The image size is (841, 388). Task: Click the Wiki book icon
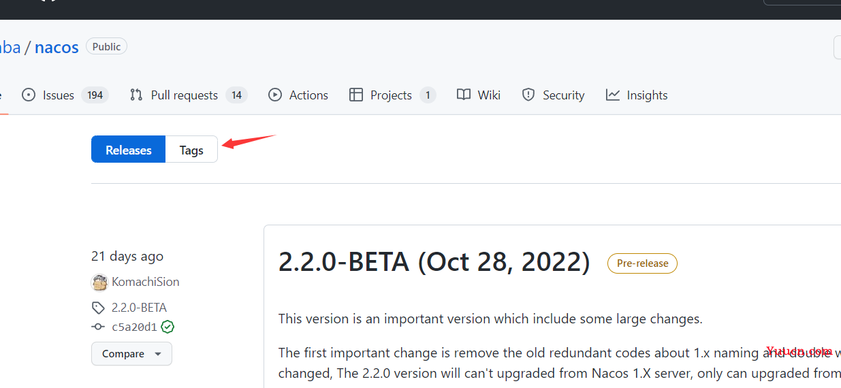(464, 95)
